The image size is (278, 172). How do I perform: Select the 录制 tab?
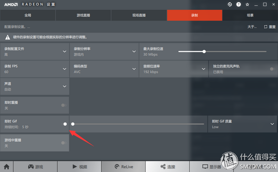195,15
